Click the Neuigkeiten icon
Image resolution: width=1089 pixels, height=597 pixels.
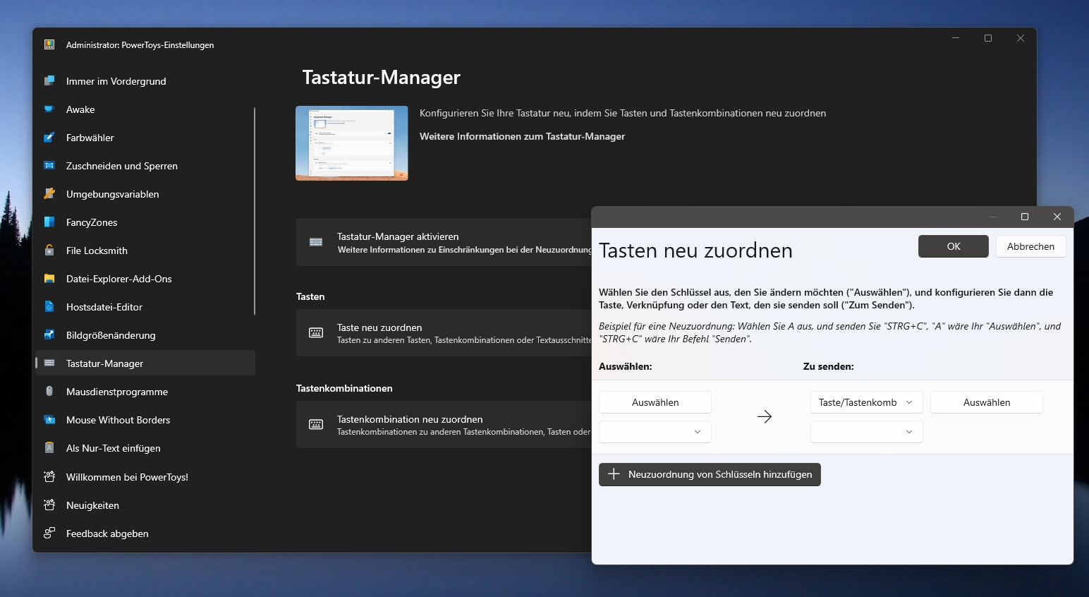coord(49,505)
